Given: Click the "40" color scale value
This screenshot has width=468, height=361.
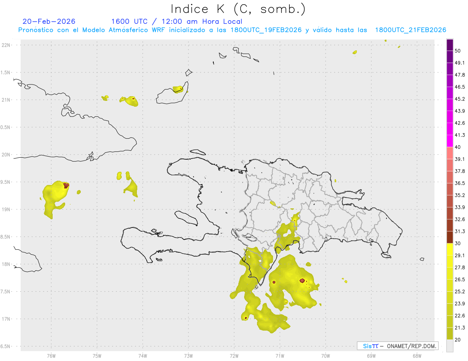Looking at the screenshot, I should [457, 147].
